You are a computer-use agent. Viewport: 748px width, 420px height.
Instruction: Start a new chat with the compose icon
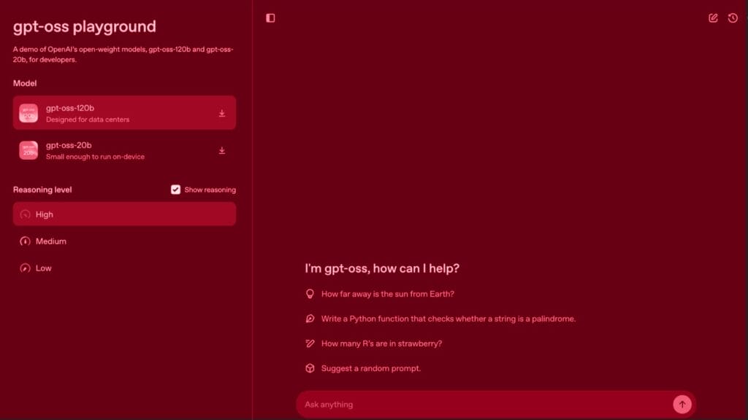713,18
